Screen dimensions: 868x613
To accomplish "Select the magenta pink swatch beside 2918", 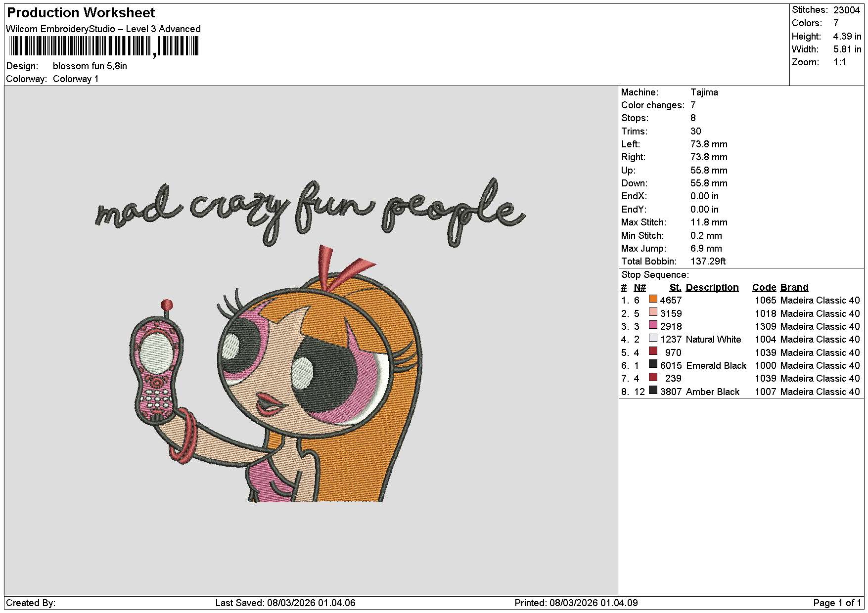I will (653, 325).
